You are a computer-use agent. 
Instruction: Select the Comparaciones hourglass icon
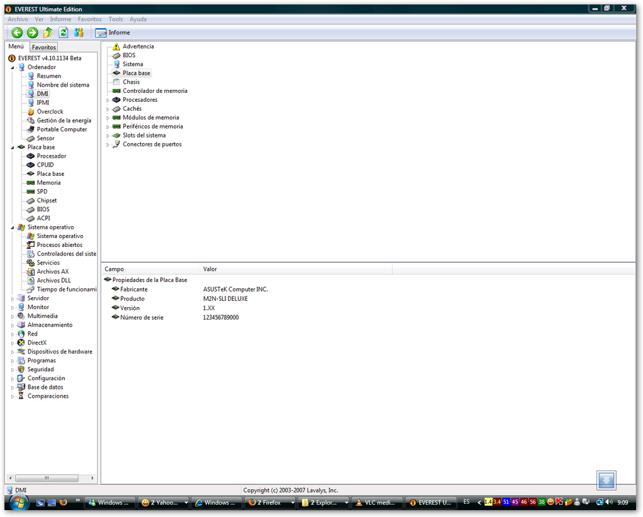point(21,396)
